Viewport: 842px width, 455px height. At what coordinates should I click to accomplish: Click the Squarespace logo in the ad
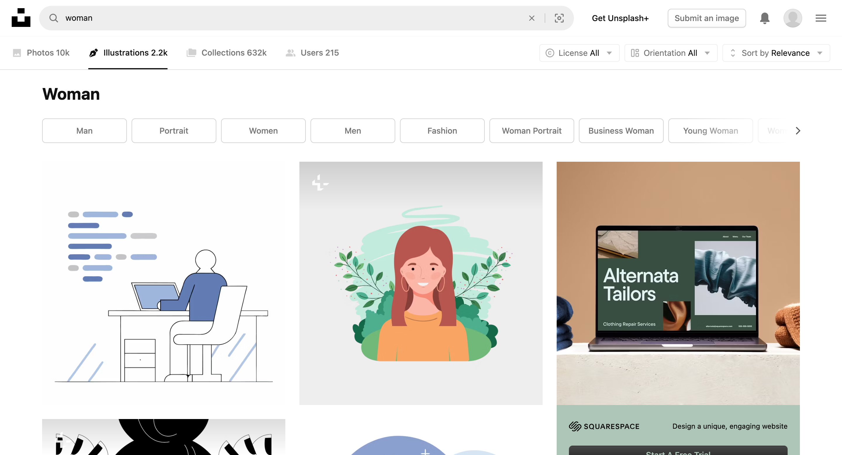click(x=604, y=426)
